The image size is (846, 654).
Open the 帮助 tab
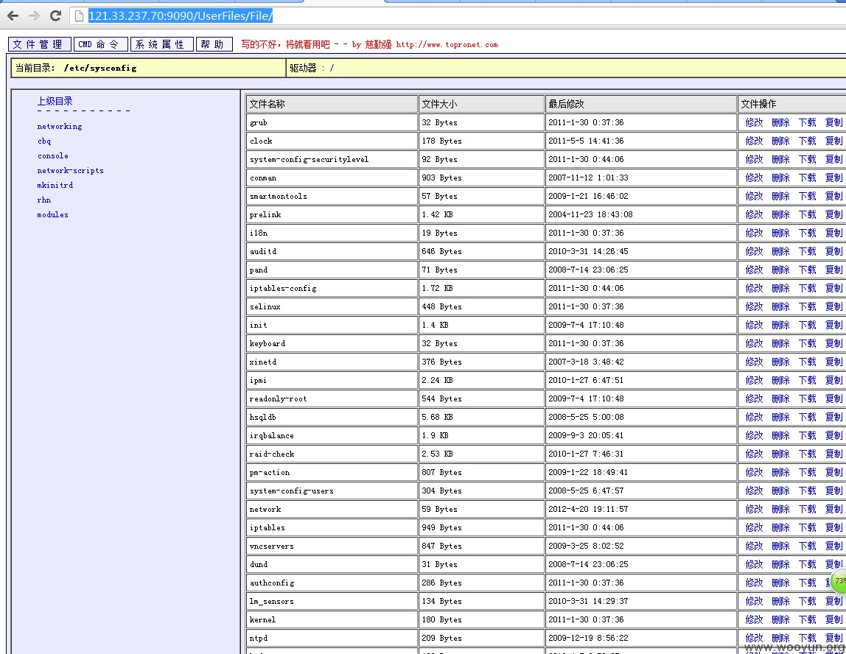[x=214, y=44]
